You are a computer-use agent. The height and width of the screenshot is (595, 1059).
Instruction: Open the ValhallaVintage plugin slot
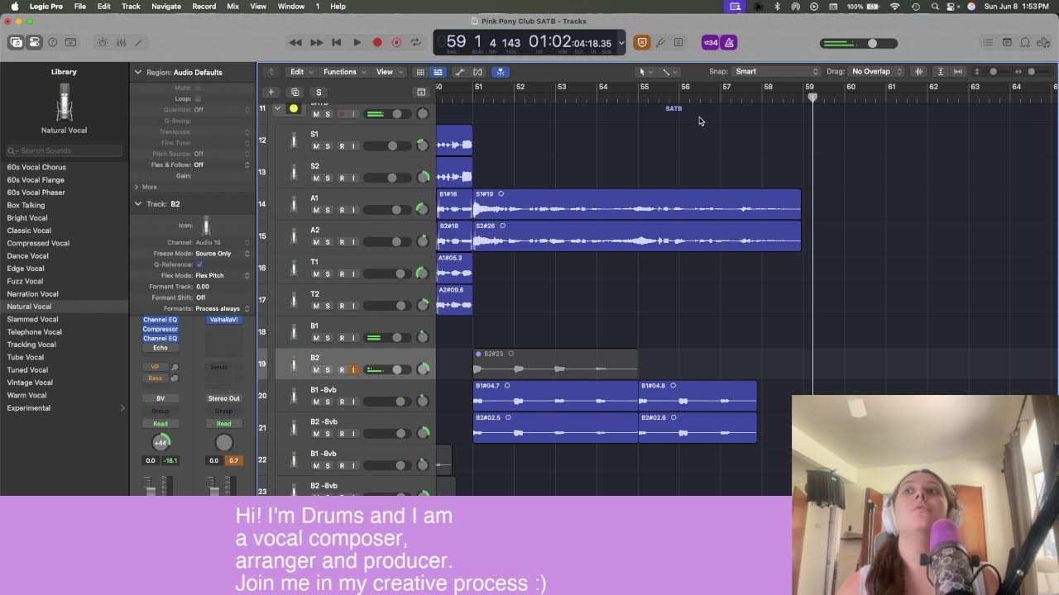223,320
